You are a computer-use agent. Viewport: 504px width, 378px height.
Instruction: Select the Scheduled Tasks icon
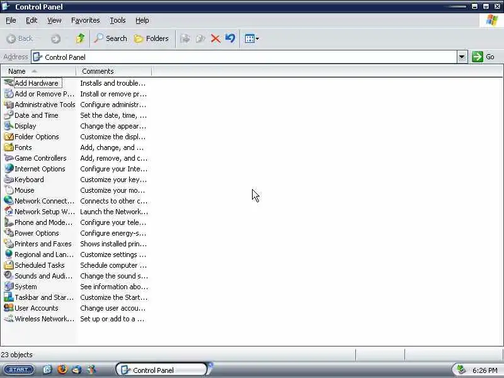(x=9, y=265)
